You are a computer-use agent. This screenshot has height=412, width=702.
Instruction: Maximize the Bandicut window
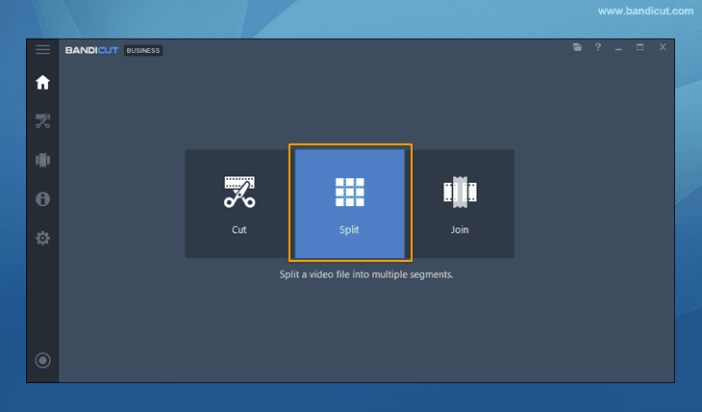(640, 47)
